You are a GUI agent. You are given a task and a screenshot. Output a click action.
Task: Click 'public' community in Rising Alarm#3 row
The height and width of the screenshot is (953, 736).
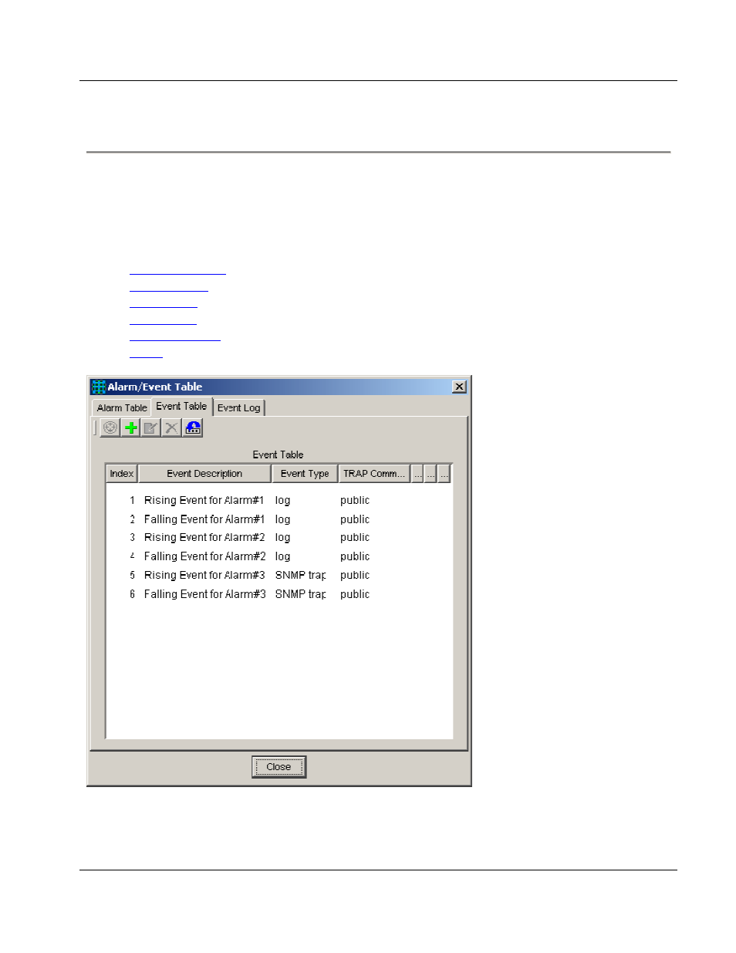(355, 575)
